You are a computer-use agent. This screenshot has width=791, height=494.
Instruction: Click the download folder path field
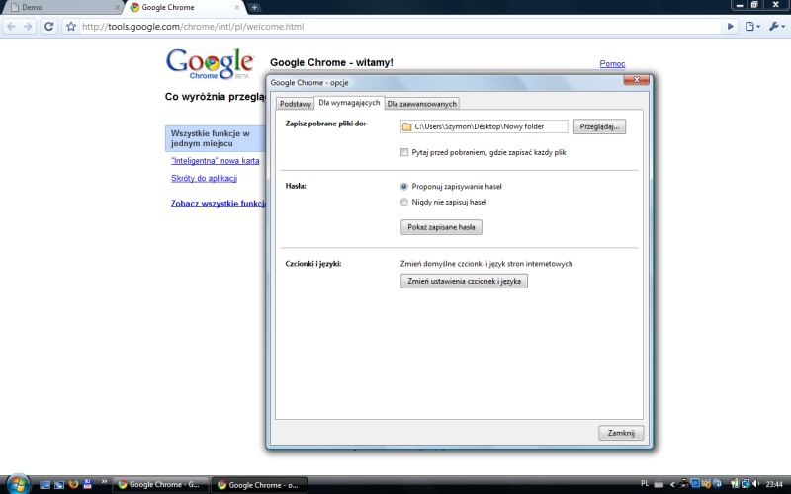(x=483, y=126)
